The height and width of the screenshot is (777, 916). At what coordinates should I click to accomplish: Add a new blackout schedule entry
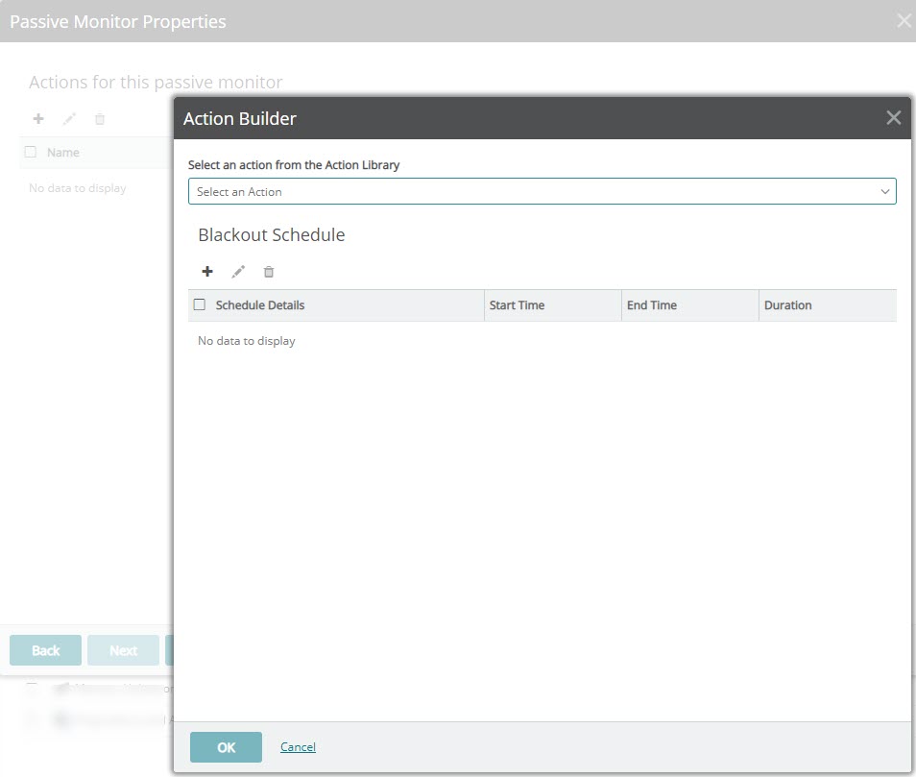coord(207,271)
